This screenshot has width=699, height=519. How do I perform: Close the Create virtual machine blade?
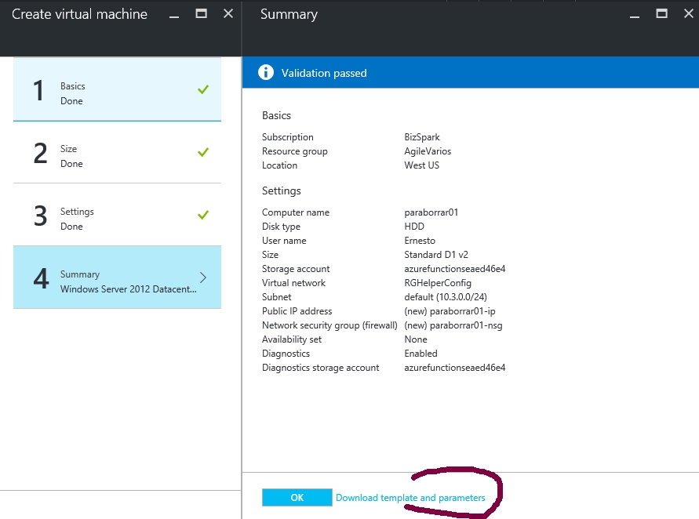pyautogui.click(x=228, y=14)
